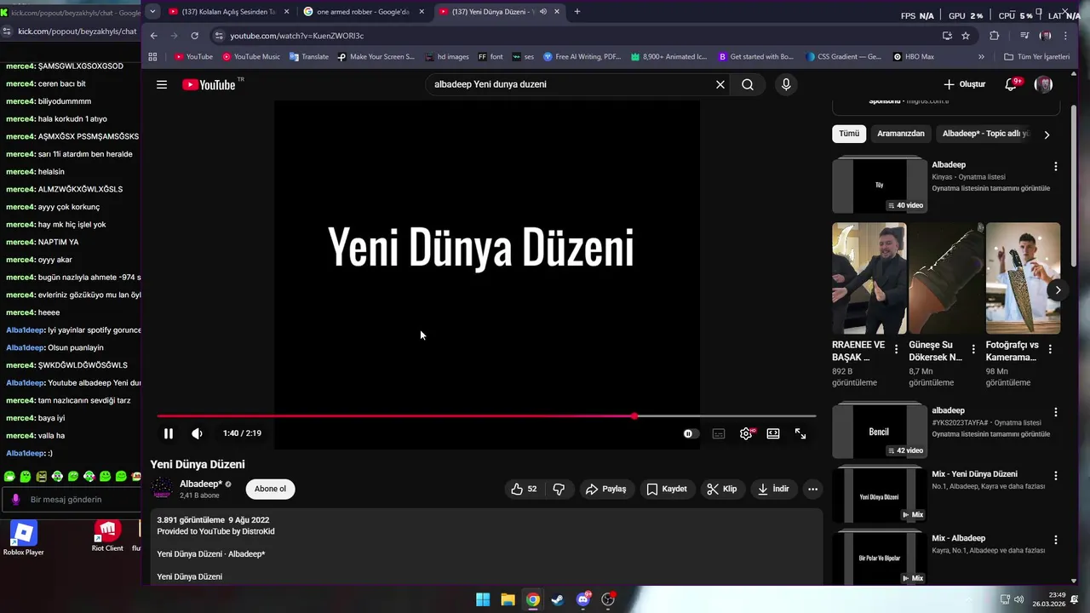Screen dimensions: 1090x613
Task: Open the Tüm Yer İşaretleri folder
Action: (x=1036, y=57)
